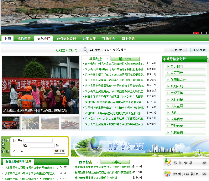The height and width of the screenshot is (181, 209).
Task: Click the red banner slide 1 indicator
Action: [x=196, y=33]
